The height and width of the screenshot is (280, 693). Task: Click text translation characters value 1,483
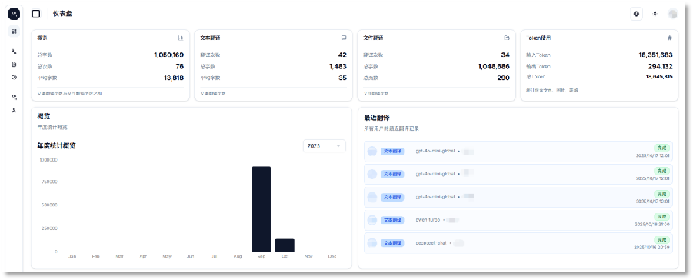338,66
